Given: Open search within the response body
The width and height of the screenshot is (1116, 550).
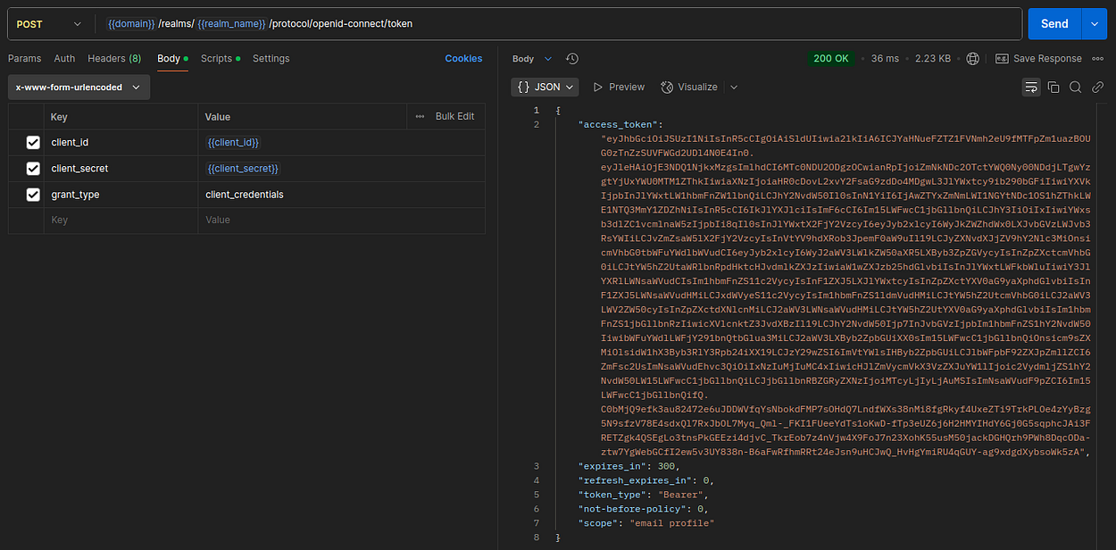Looking at the screenshot, I should pyautogui.click(x=1076, y=87).
